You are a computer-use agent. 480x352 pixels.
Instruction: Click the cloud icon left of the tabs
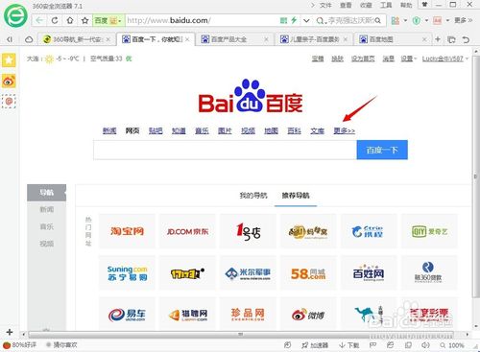[29, 39]
